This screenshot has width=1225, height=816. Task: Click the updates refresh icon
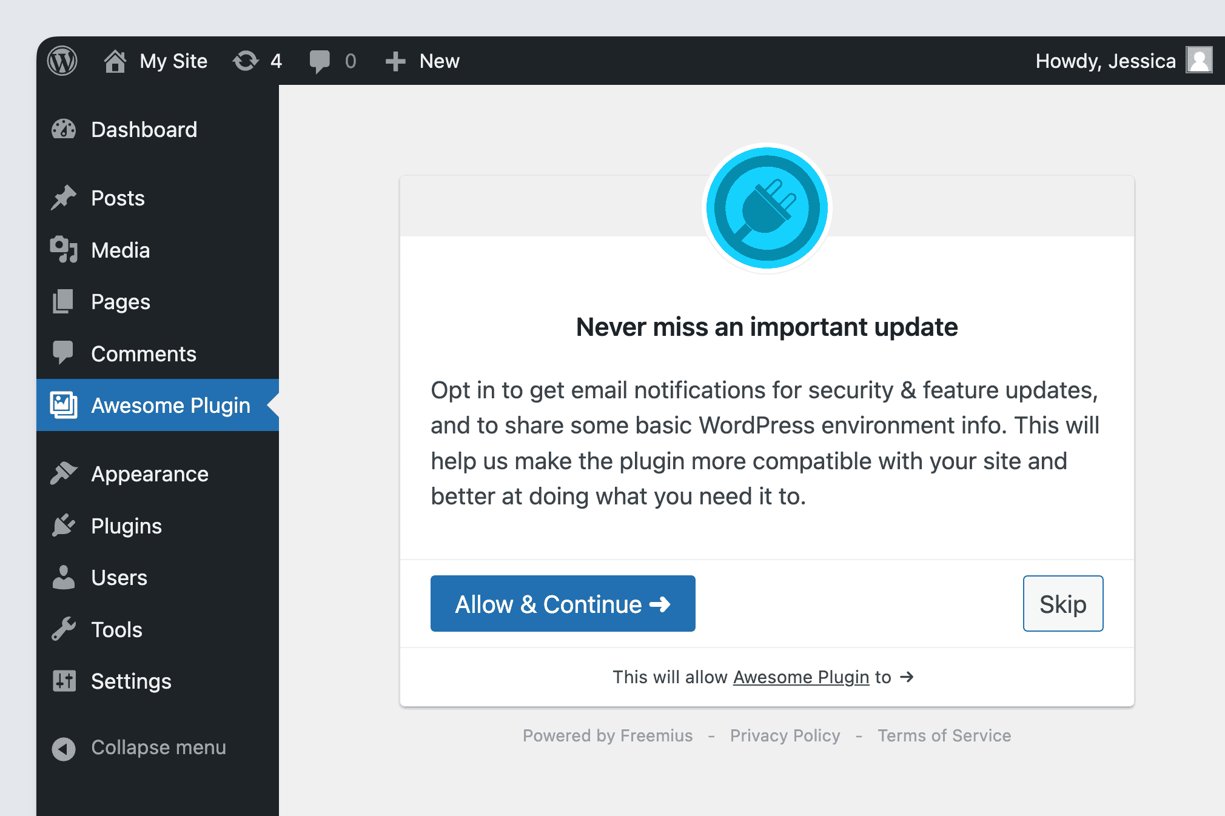point(246,61)
